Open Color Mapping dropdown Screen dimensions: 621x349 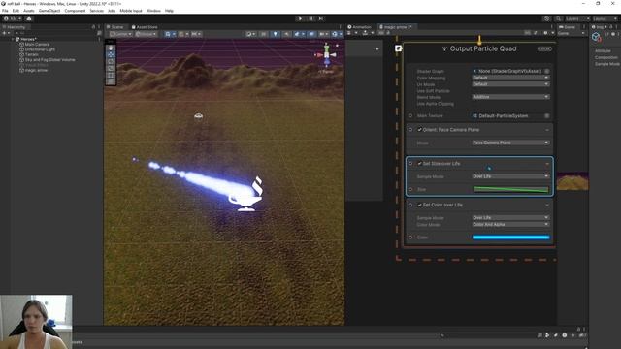click(x=510, y=78)
